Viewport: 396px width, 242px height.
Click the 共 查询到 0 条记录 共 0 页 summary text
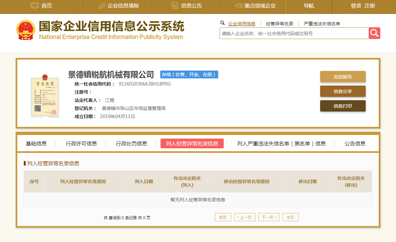point(127,218)
